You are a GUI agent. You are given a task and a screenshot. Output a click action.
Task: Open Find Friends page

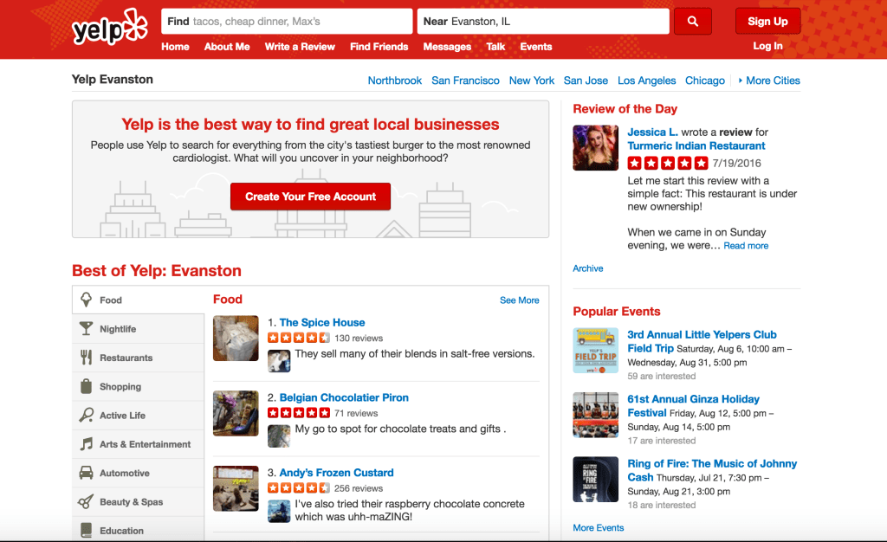click(379, 47)
